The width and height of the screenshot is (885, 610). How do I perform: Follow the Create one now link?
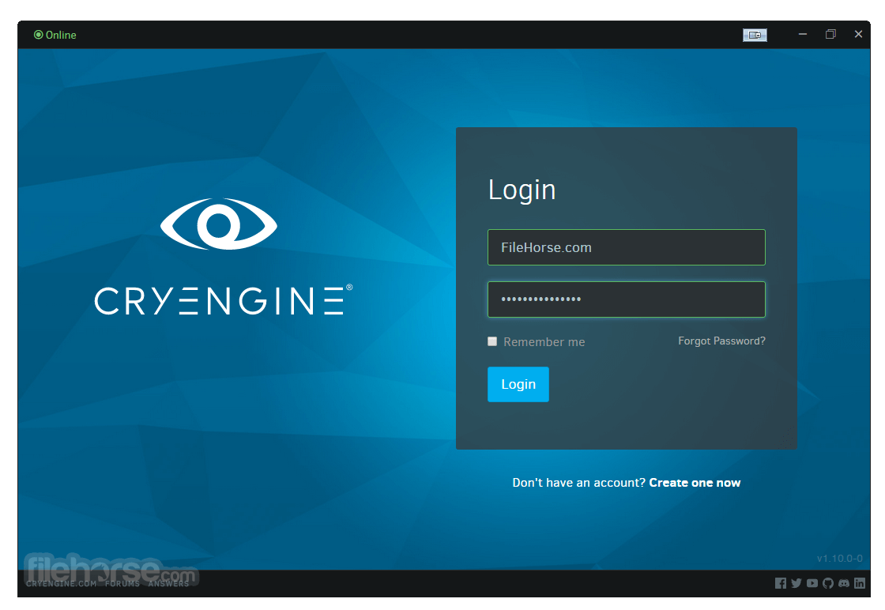point(695,483)
